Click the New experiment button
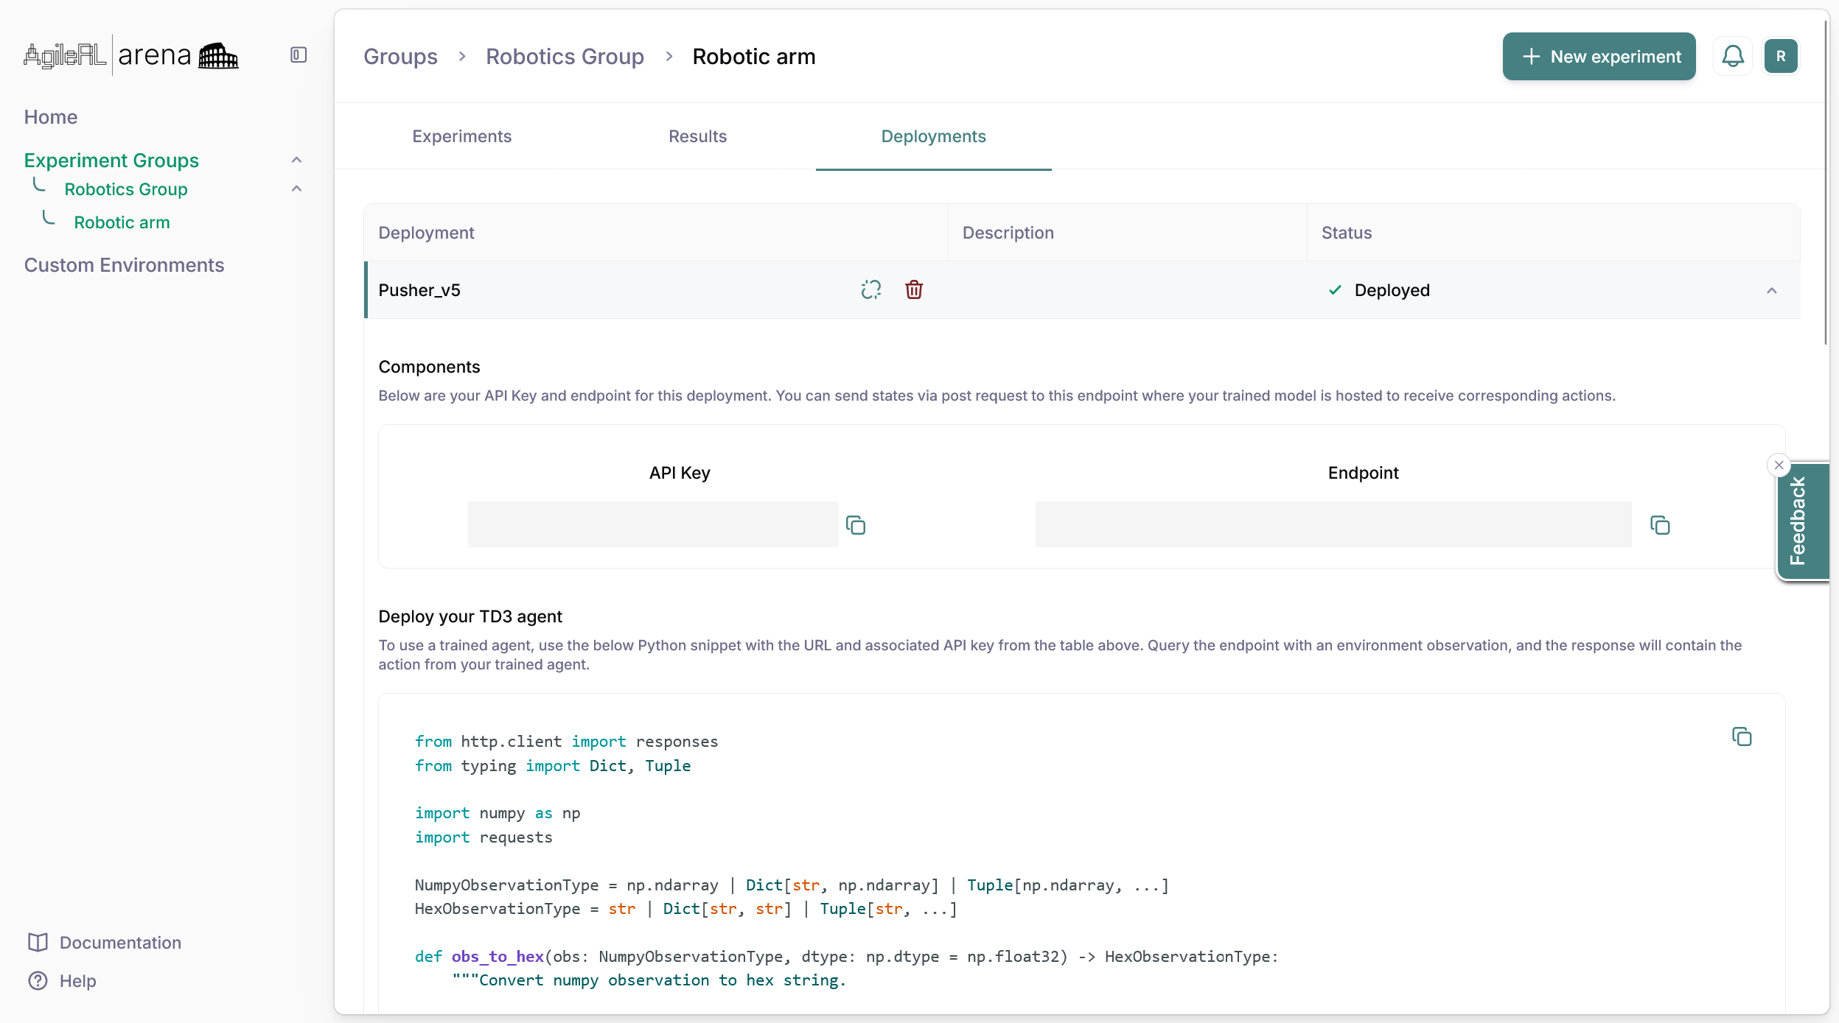Screen dimensions: 1839x1023 click(1599, 56)
